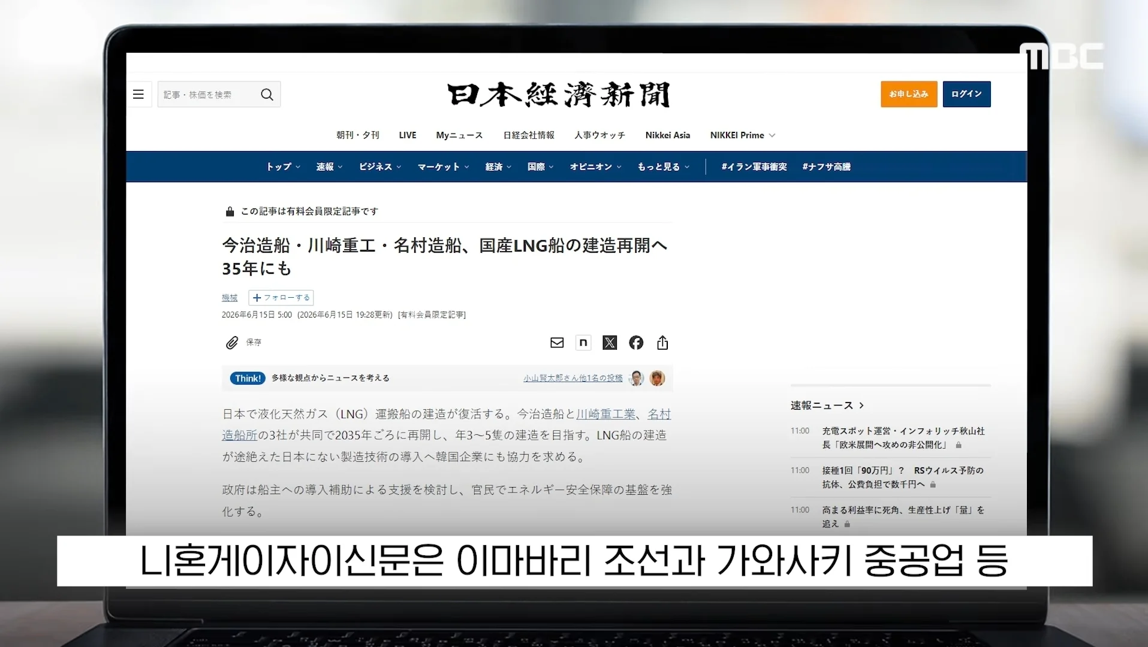The image size is (1148, 647).
Task: Click the search magnifier icon
Action: [267, 95]
